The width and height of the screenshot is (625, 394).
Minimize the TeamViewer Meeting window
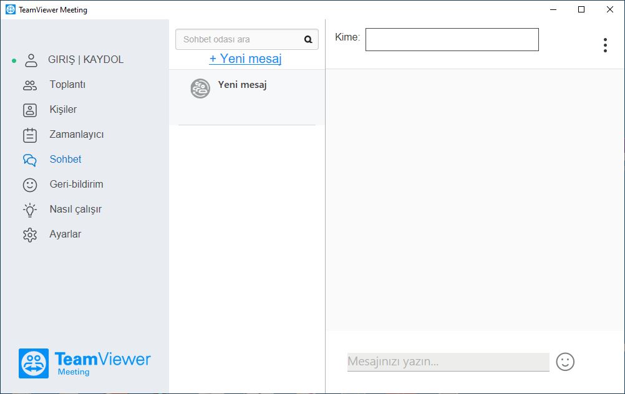click(553, 9)
